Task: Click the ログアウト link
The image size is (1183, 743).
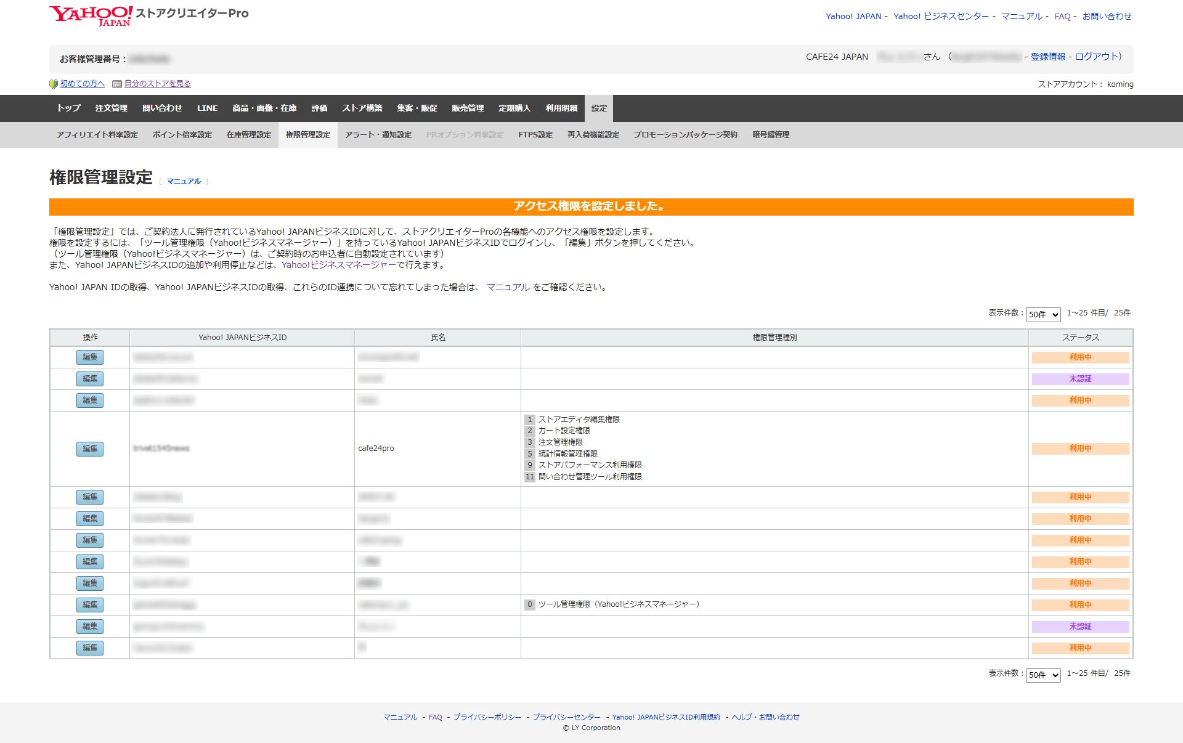Action: coord(1096,56)
